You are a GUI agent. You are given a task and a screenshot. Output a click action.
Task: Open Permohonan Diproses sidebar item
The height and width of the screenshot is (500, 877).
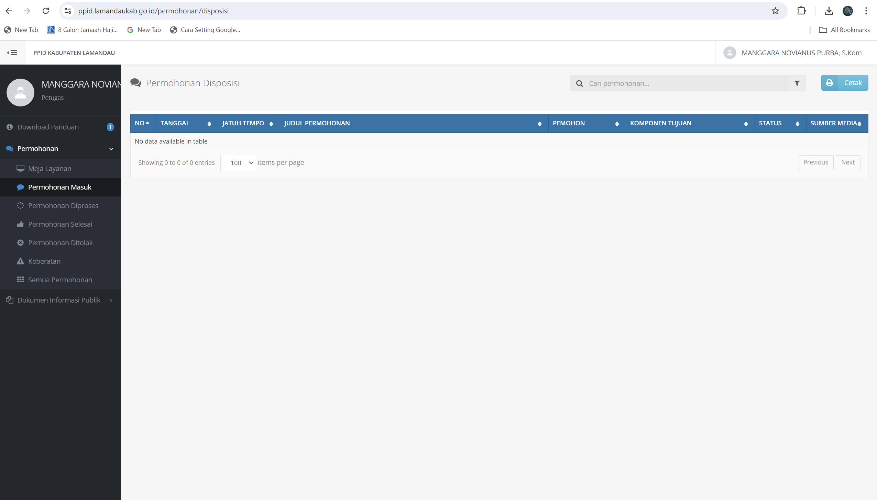(63, 206)
